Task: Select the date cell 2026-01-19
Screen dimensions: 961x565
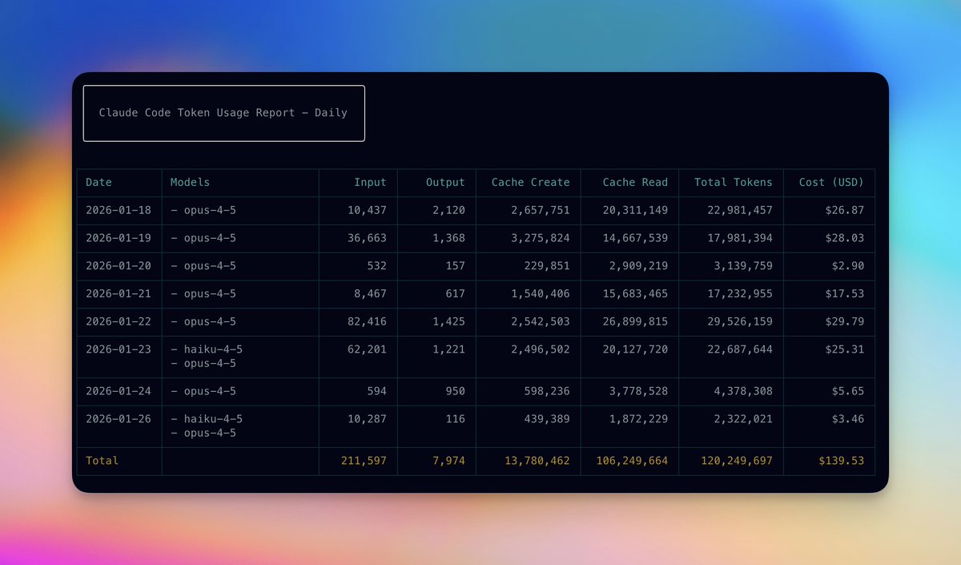Action: click(x=119, y=238)
